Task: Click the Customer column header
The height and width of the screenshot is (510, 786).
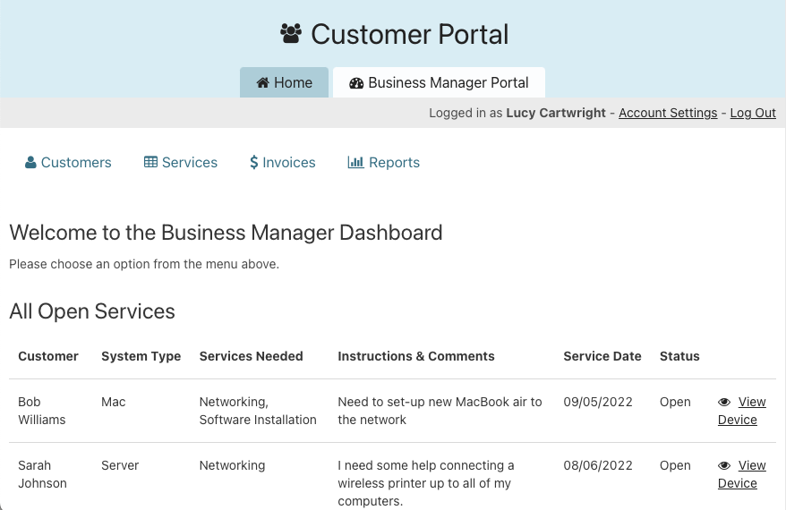Action: pyautogui.click(x=48, y=356)
